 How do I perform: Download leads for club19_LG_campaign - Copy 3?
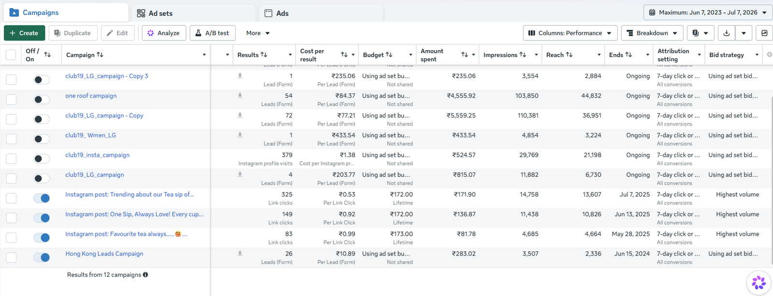click(x=240, y=76)
